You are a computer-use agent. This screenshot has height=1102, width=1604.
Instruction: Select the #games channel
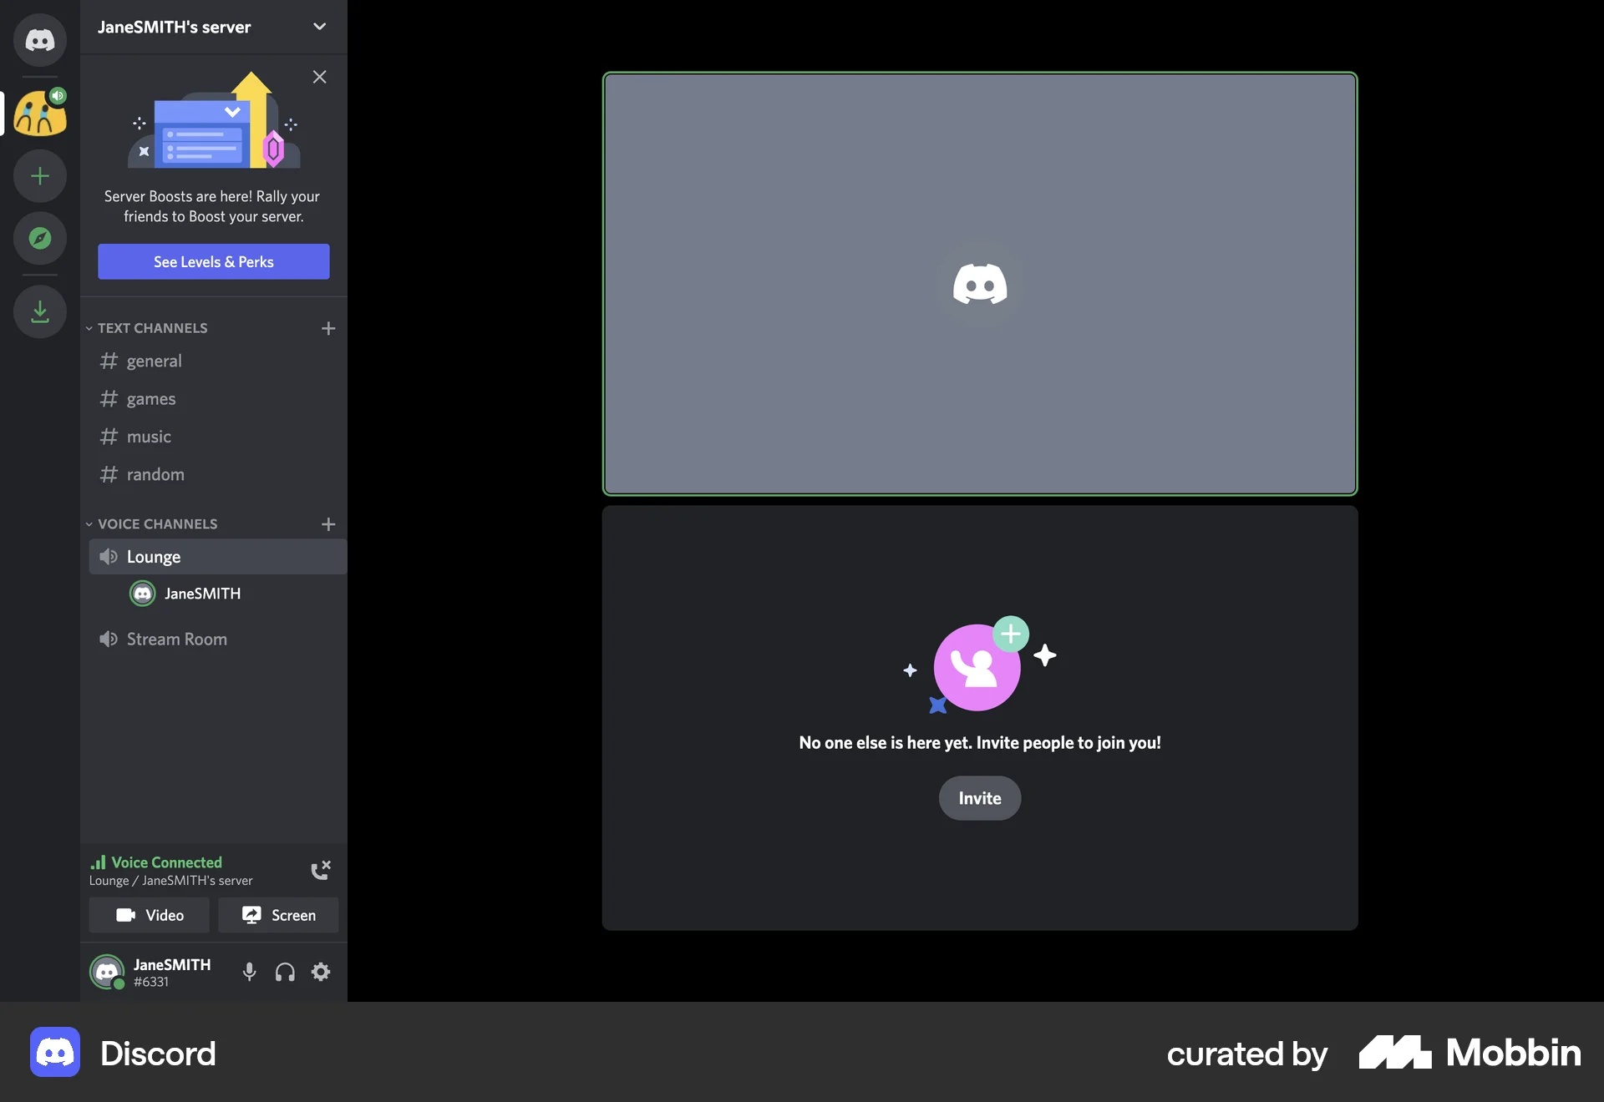tap(150, 398)
